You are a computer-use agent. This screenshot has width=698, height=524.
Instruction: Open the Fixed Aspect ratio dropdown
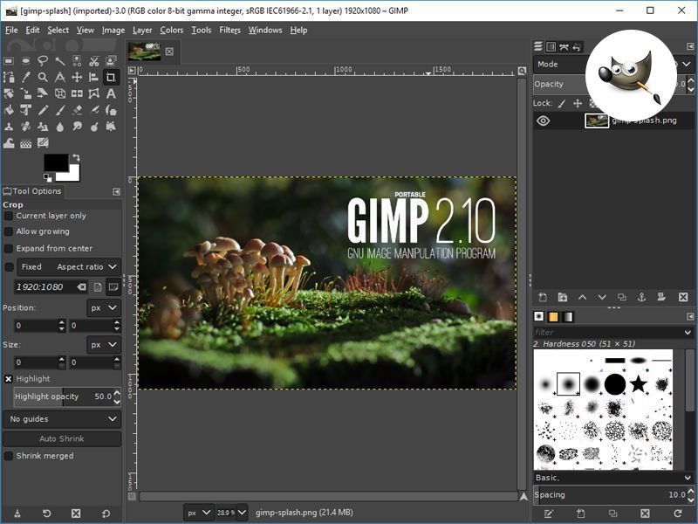pyautogui.click(x=69, y=267)
